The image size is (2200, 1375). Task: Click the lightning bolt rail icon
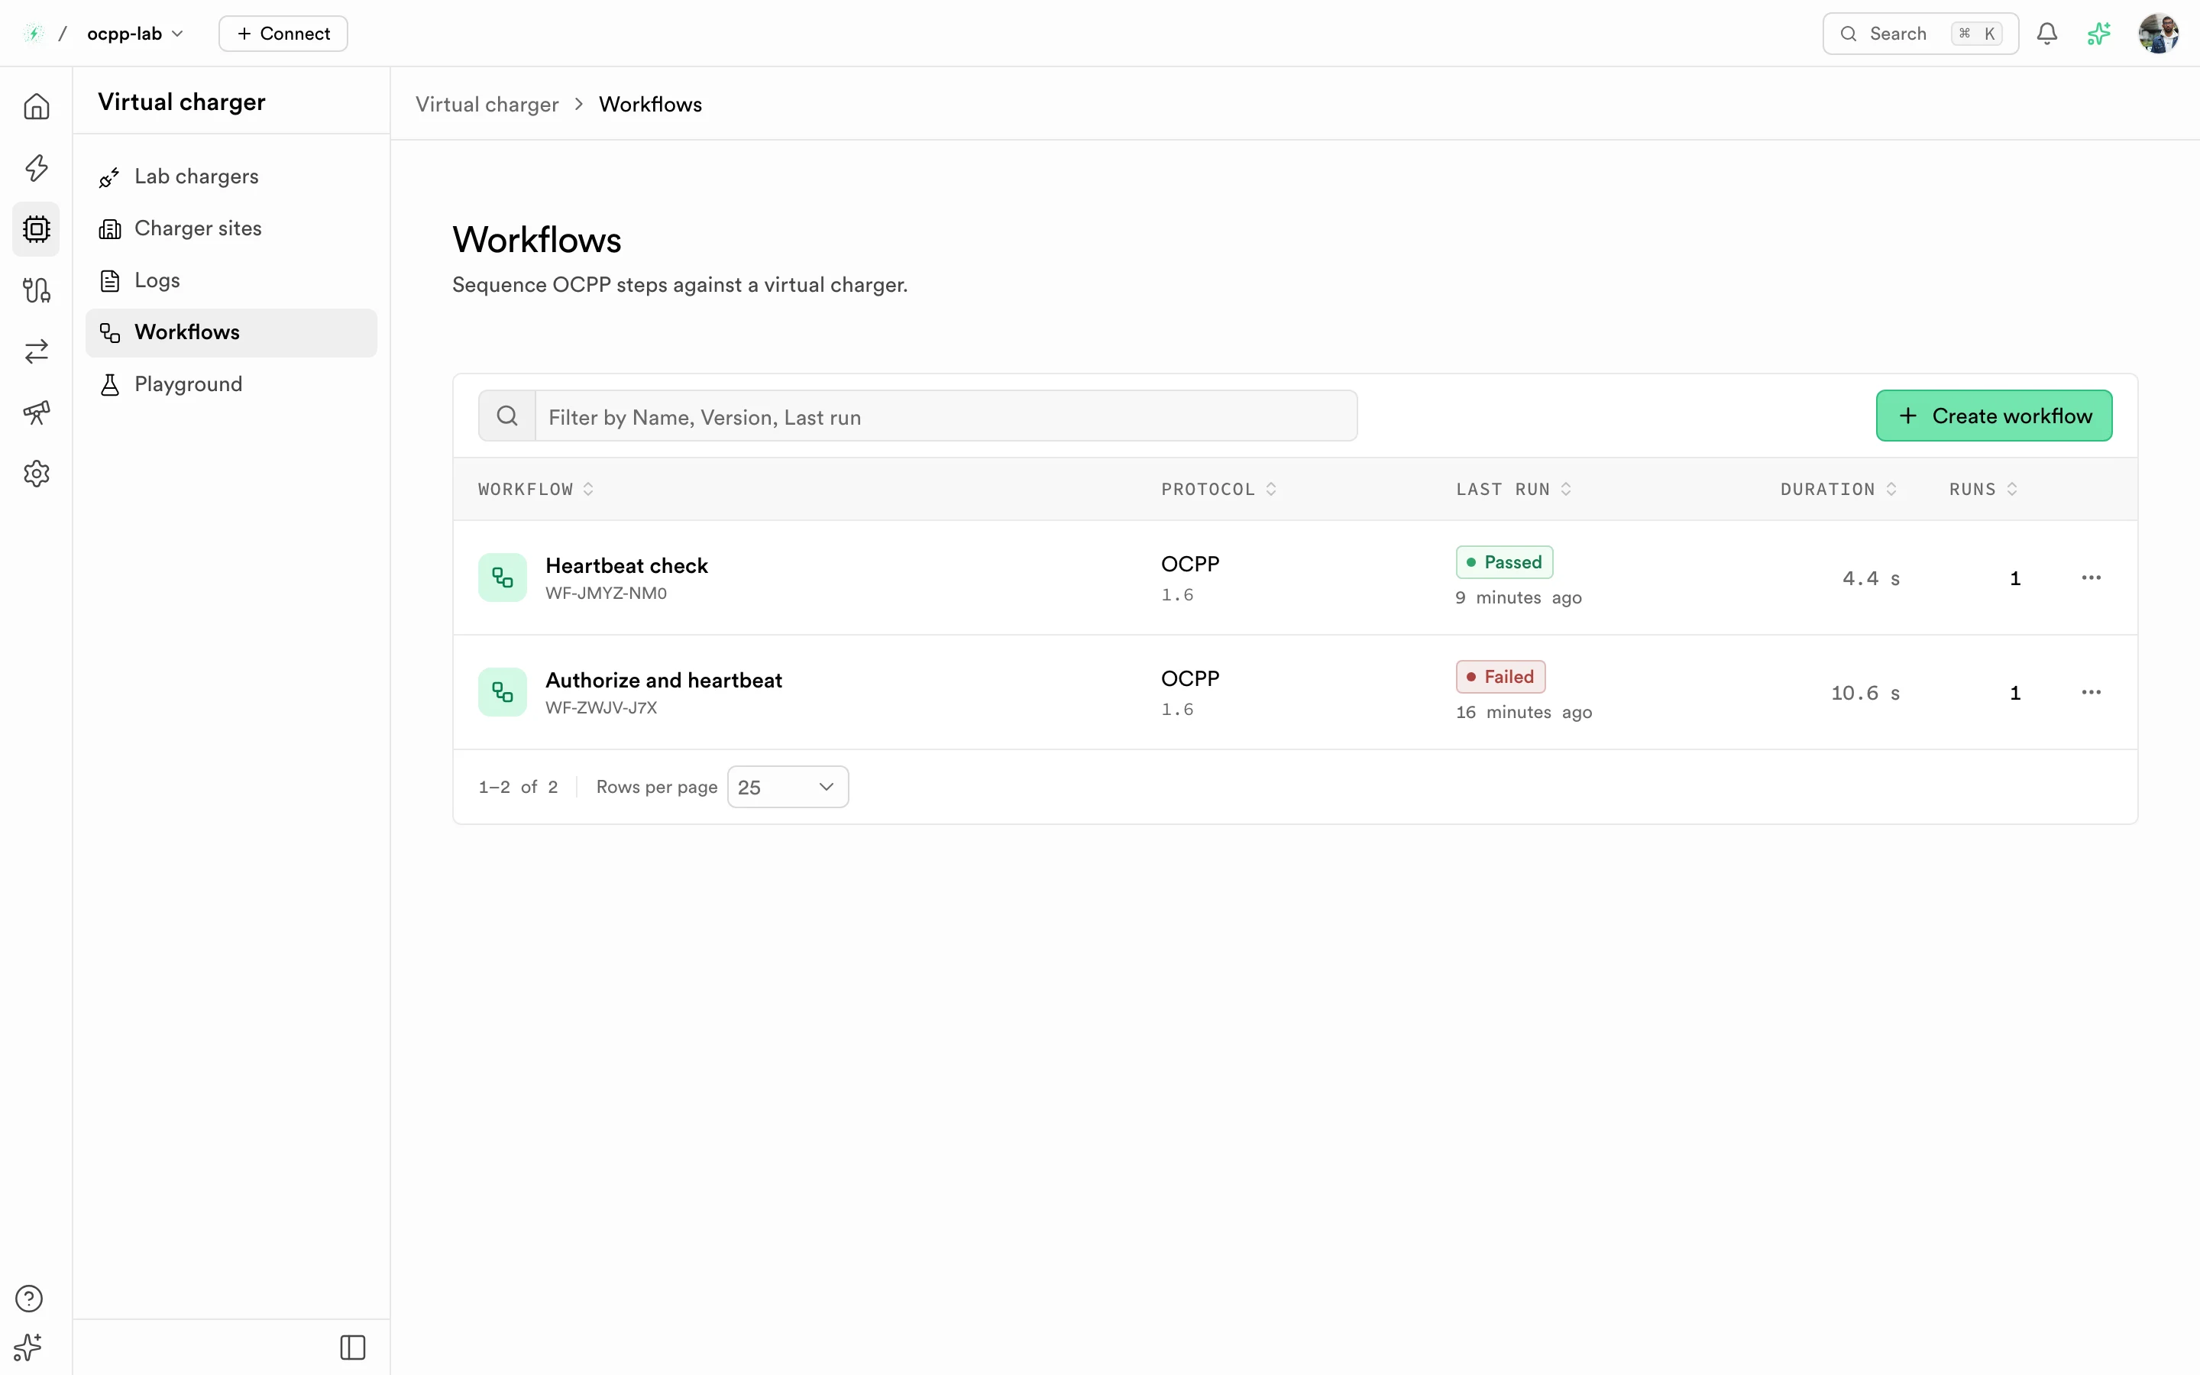point(37,167)
